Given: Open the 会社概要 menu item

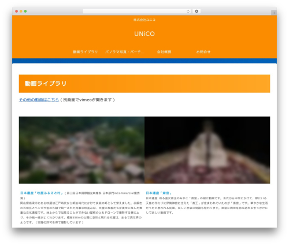Looking at the screenshot, I should click(164, 52).
